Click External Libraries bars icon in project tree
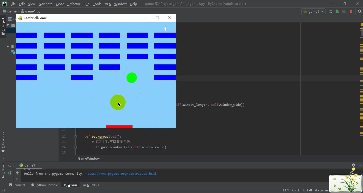This screenshot has height=193, width=363. 13,46
